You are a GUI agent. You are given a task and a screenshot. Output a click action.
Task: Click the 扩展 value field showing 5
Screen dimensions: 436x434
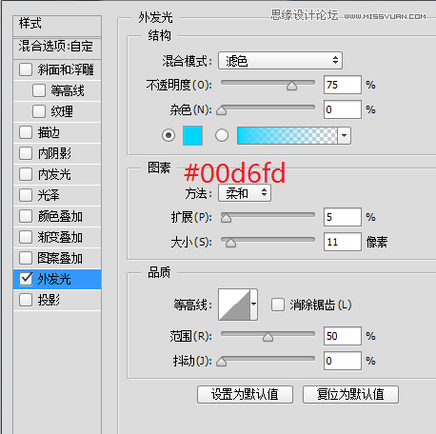pyautogui.click(x=343, y=217)
